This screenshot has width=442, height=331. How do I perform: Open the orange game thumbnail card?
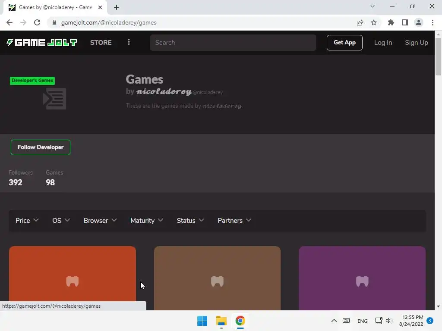73,278
